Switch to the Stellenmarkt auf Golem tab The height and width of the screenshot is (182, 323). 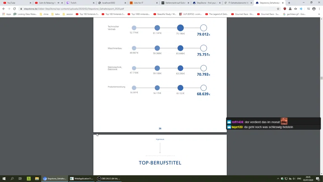(174, 3)
